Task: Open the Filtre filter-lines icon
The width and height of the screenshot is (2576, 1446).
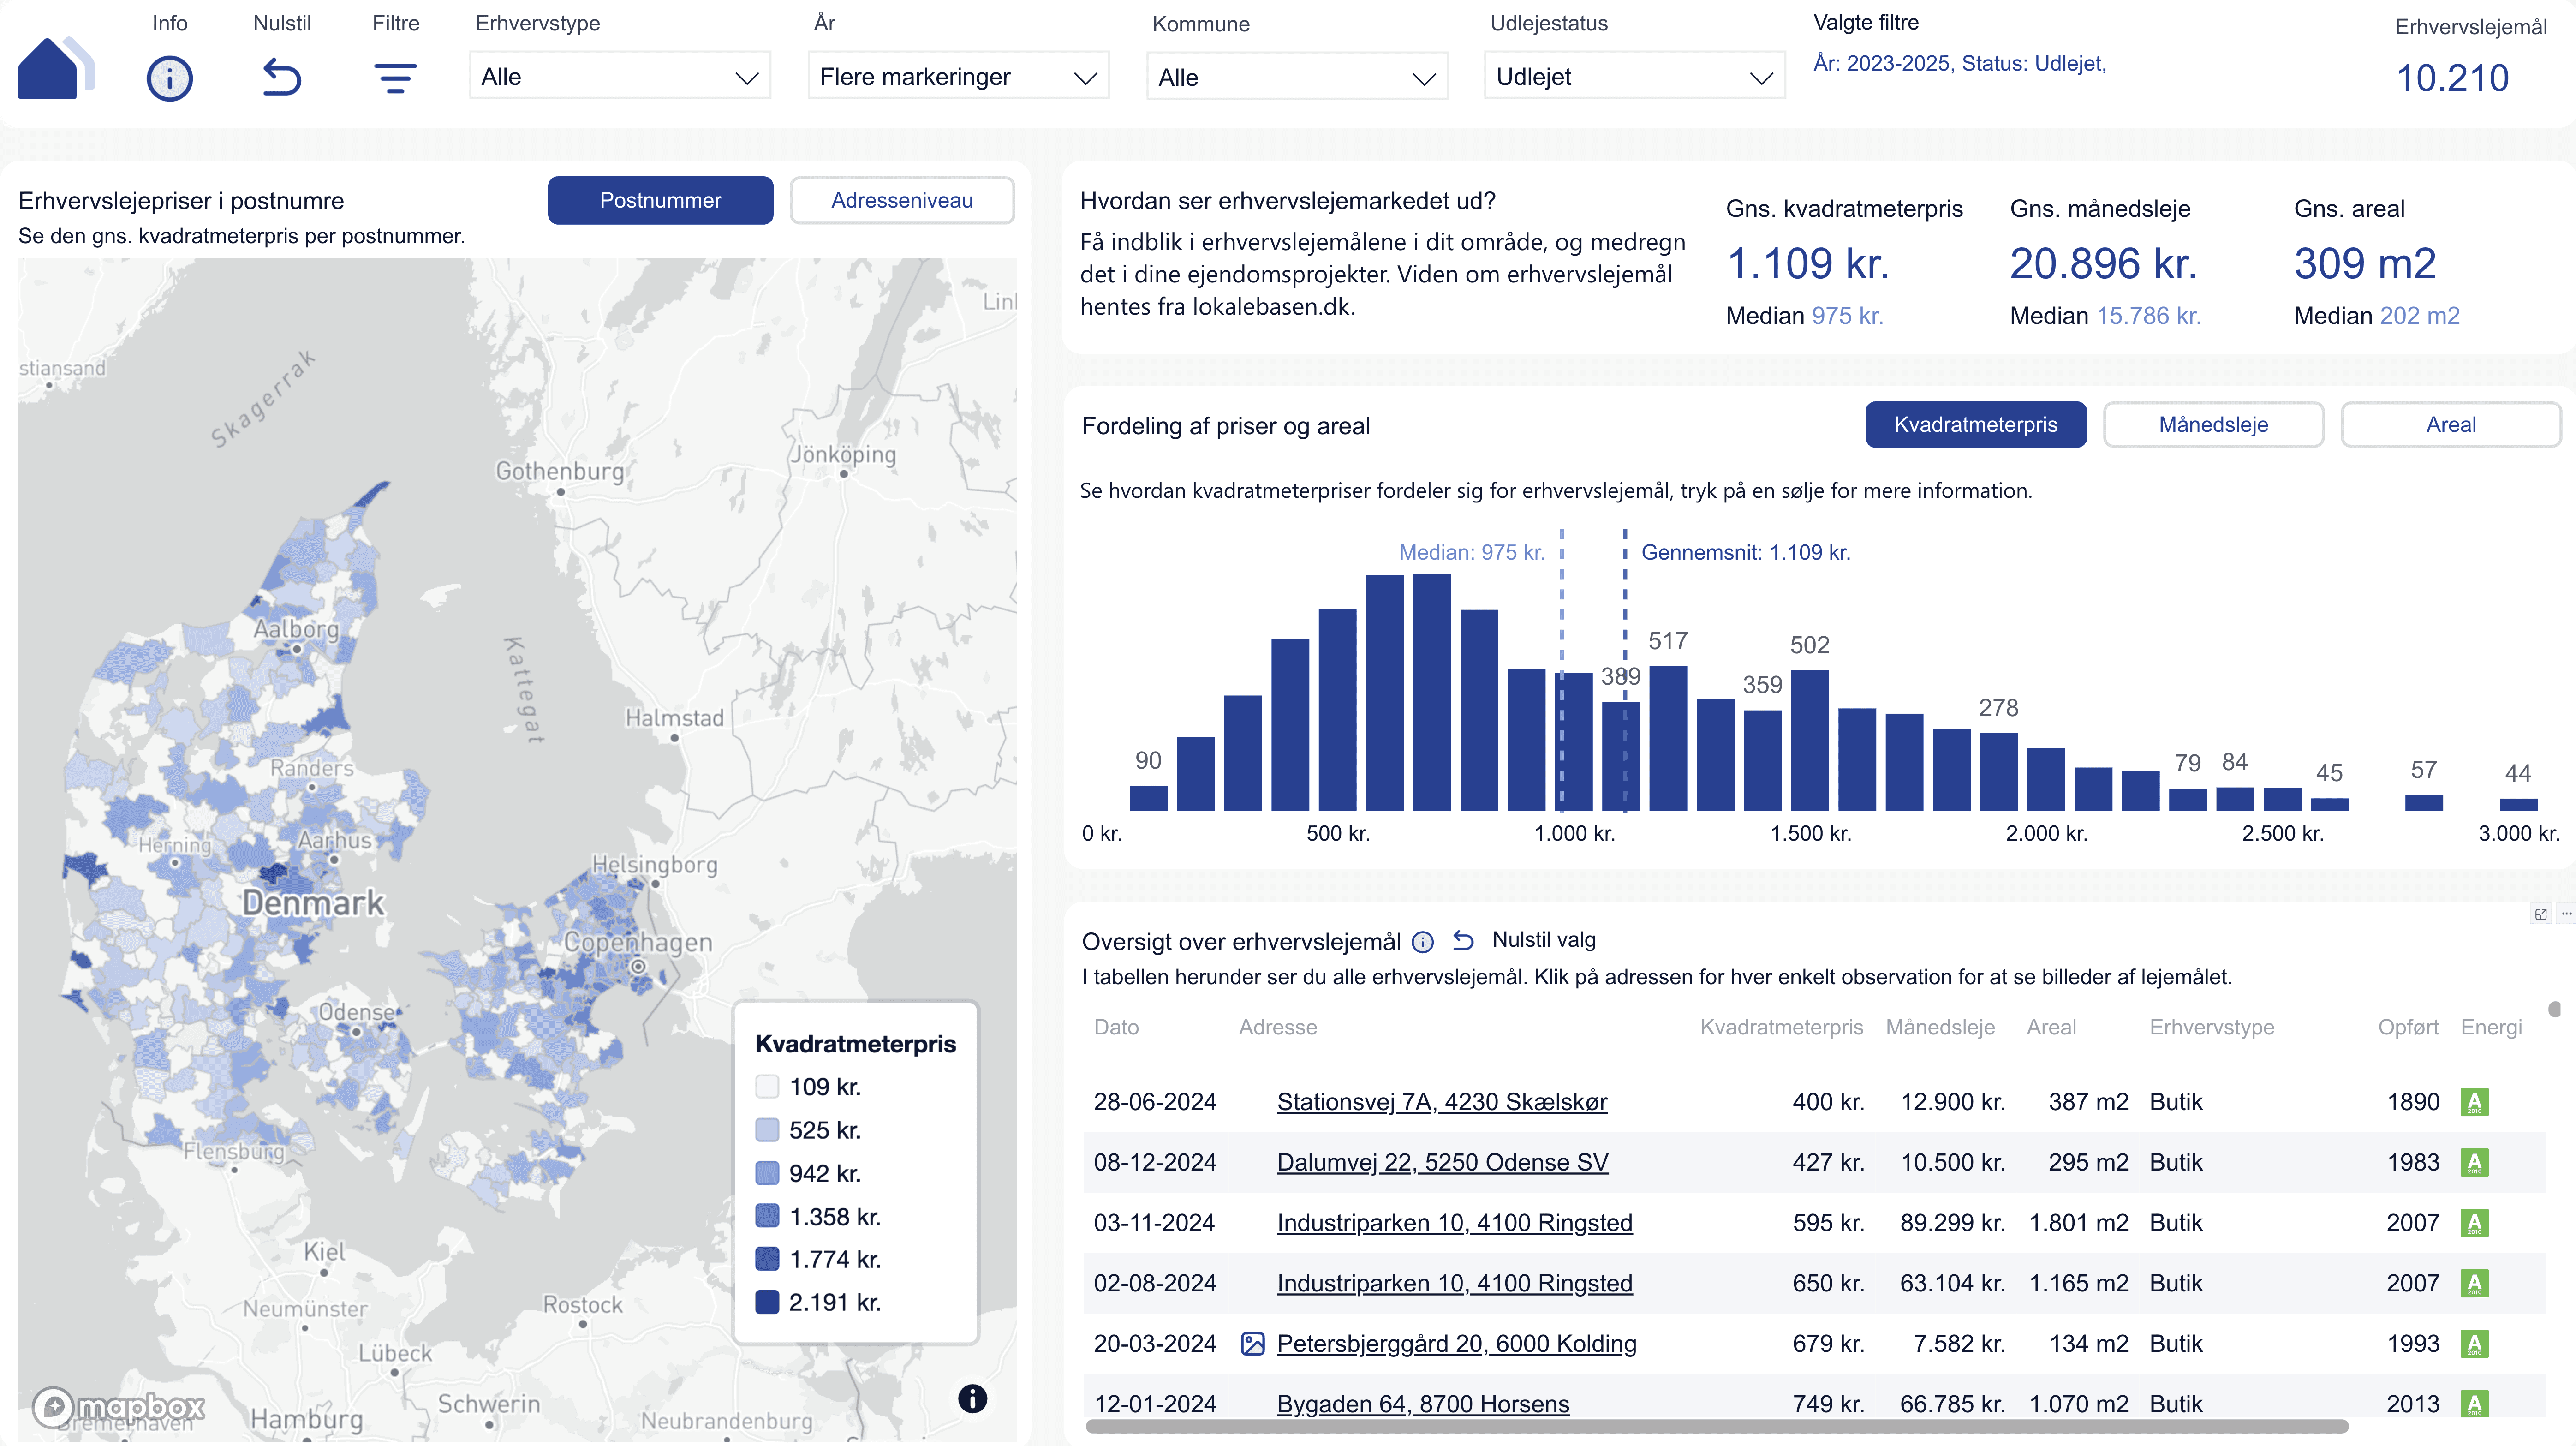Action: click(395, 77)
